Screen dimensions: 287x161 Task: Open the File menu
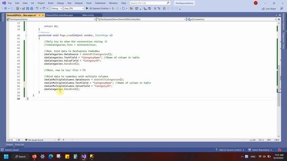10,3
